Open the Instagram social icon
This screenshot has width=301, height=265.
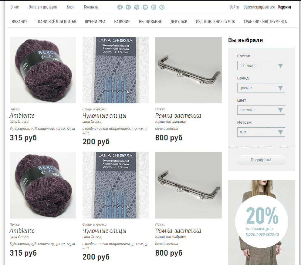pos(154,7)
